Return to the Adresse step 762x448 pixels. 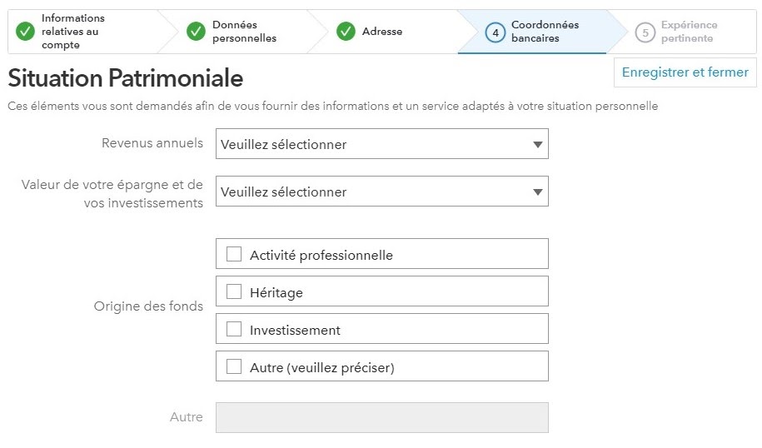pos(382,32)
